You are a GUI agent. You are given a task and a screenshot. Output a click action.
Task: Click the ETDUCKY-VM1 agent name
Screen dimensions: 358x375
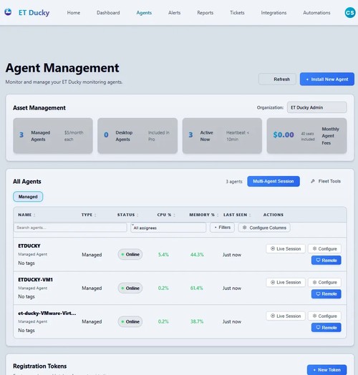35,280
